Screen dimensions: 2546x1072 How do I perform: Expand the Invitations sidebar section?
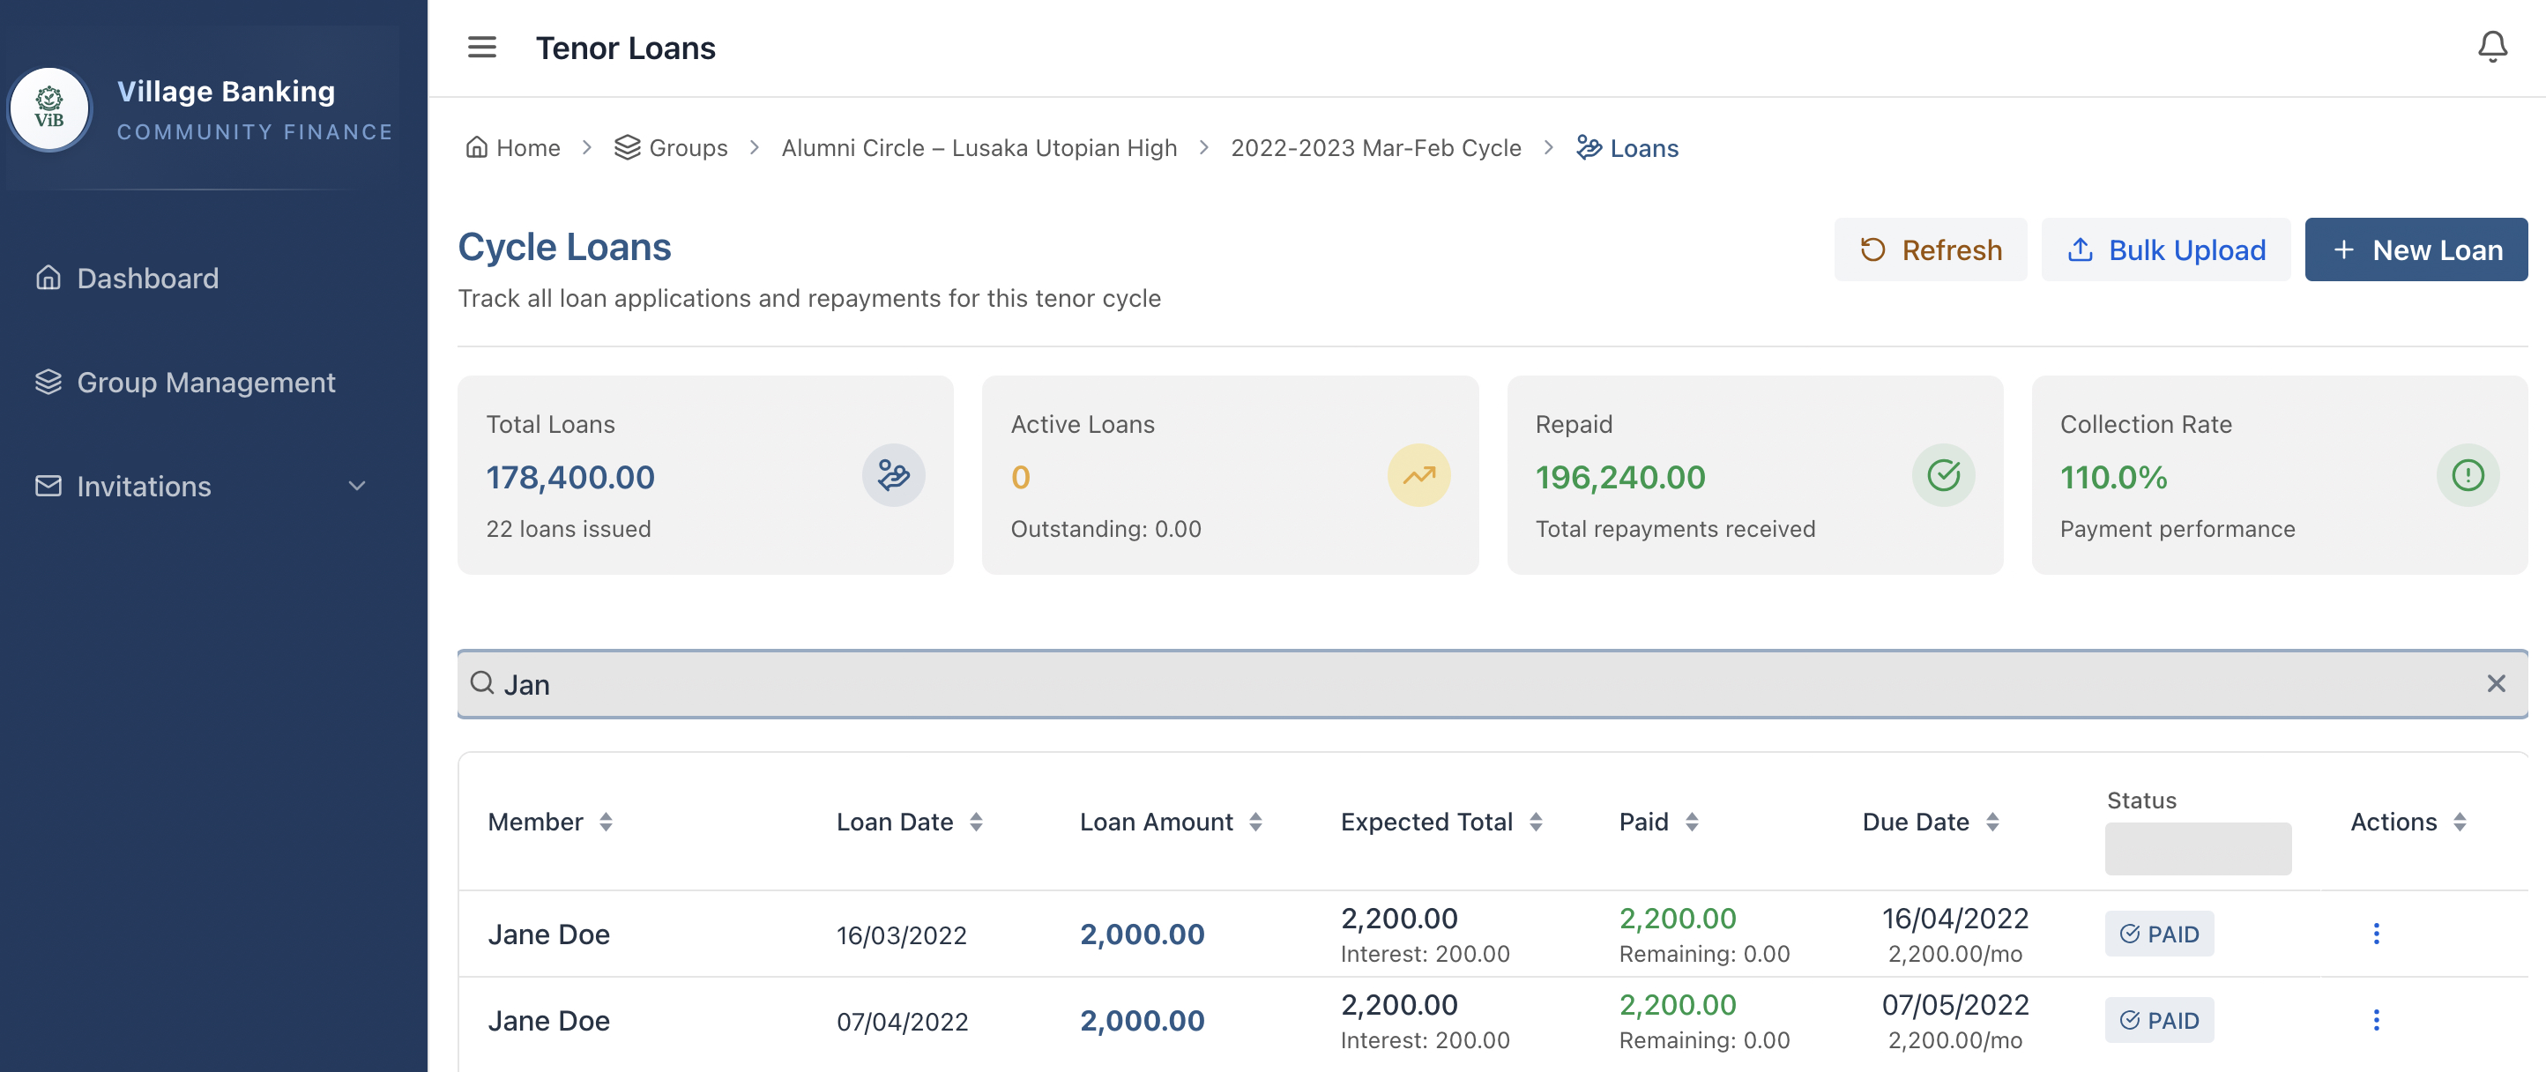pyautogui.click(x=357, y=486)
